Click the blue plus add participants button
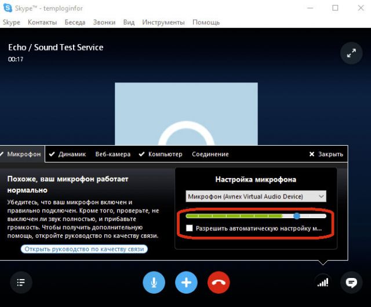Screen dimensions: 371x307 (186, 283)
